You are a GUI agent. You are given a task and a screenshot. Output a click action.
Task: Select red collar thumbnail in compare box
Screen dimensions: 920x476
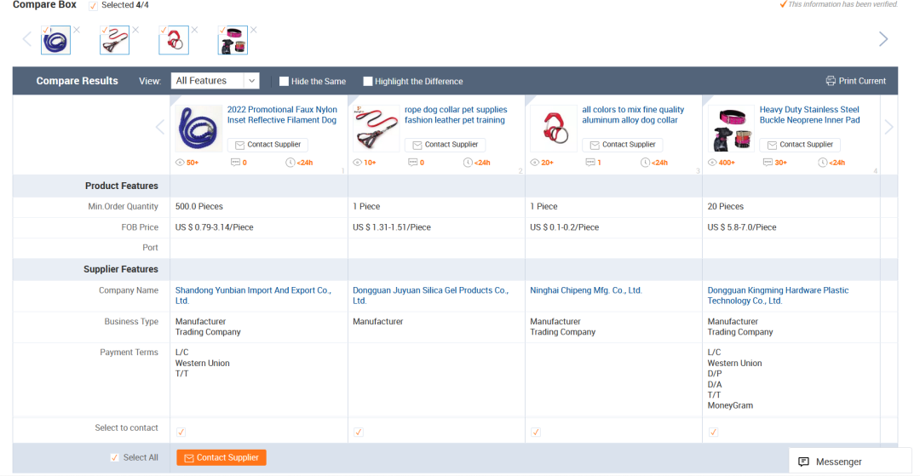click(174, 41)
